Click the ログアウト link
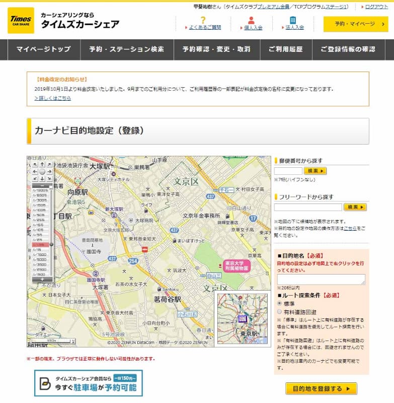This screenshot has height=403, width=394. click(x=376, y=7)
